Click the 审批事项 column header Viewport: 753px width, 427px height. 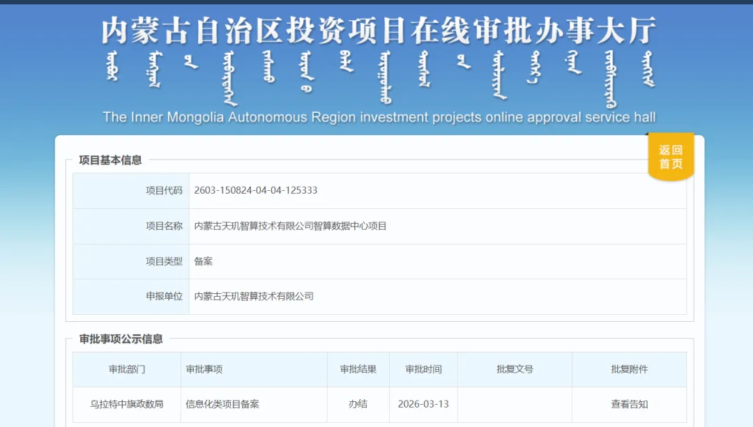coord(254,369)
